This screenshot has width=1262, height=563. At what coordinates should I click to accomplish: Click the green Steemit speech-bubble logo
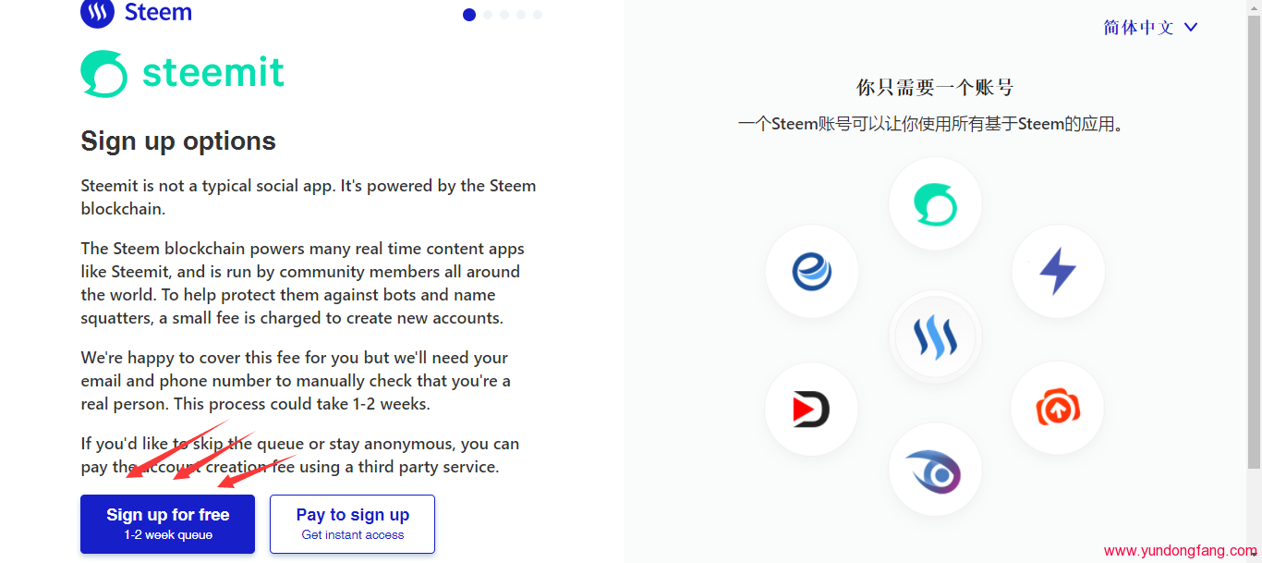coord(103,74)
